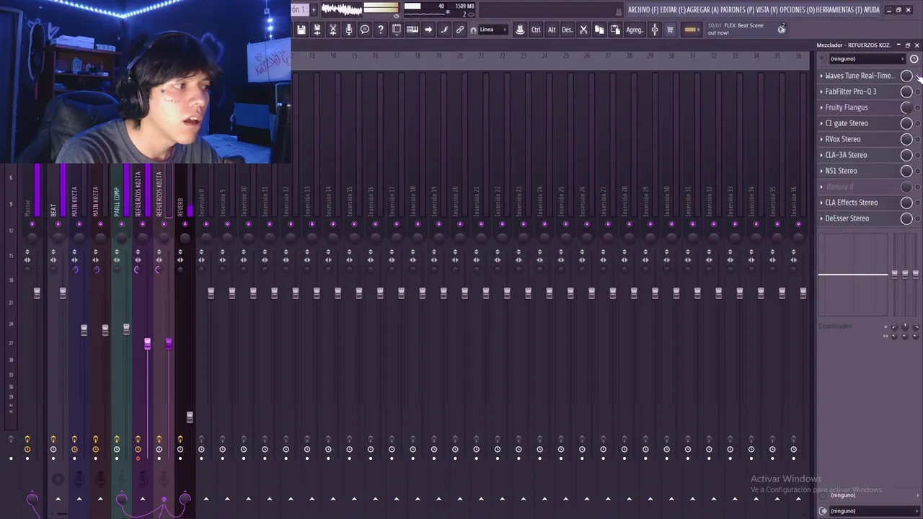
Task: Toggle FabFilter Pro-Q 3 enable LED
Action: (917, 92)
